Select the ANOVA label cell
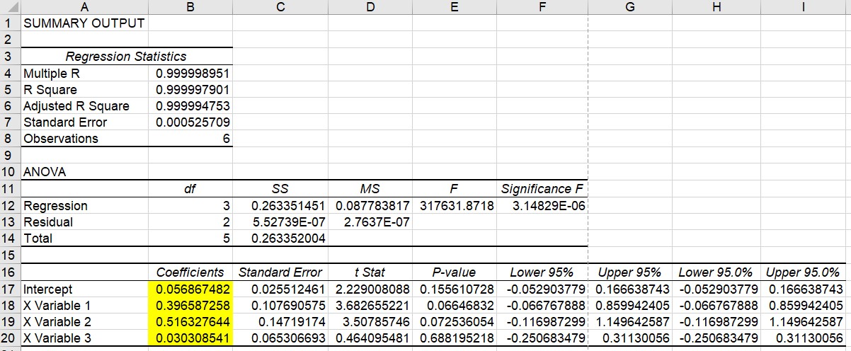This screenshot has height=351, width=851. [84, 171]
